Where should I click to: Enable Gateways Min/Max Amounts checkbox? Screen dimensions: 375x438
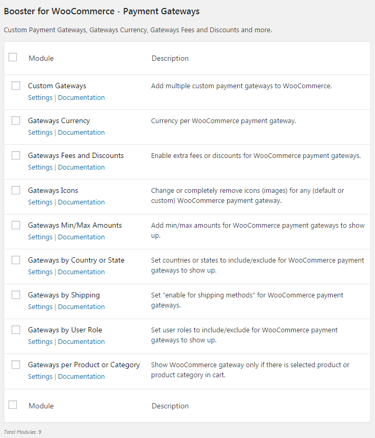click(16, 225)
